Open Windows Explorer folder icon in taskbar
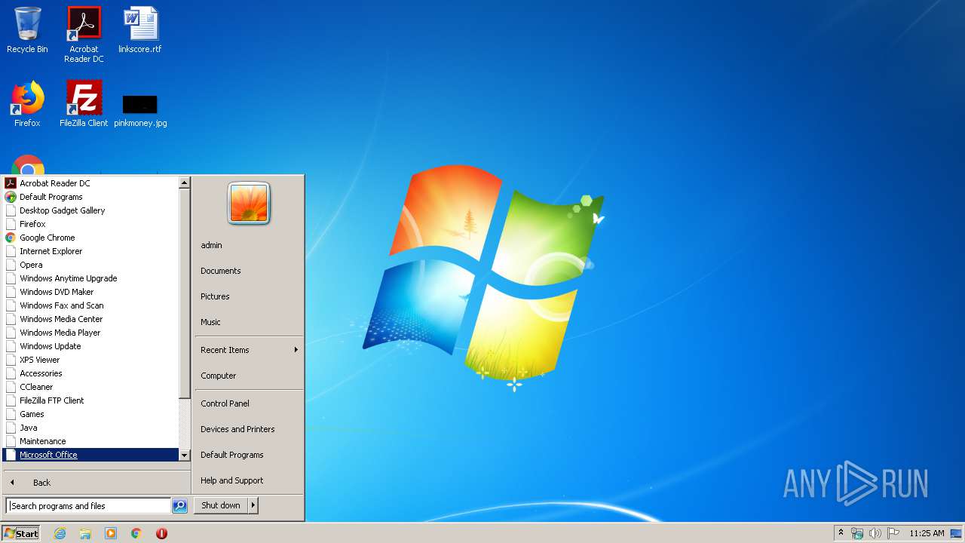Screen dimensions: 965x543 85,533
